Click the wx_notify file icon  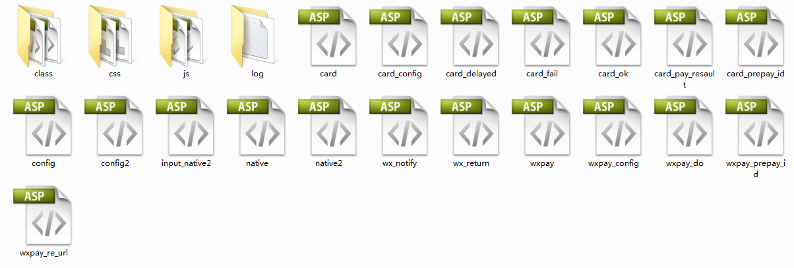pos(400,127)
